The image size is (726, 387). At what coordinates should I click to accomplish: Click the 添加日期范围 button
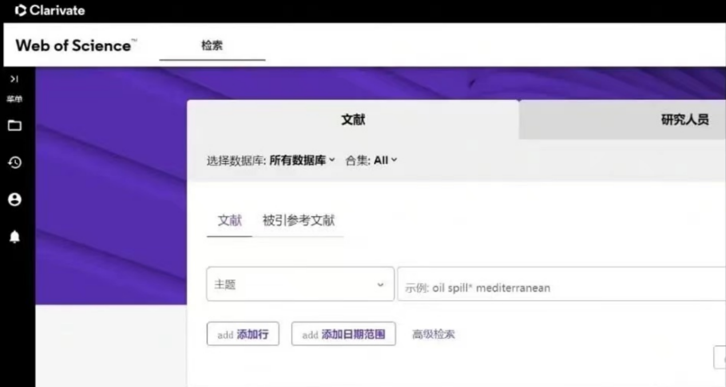coord(343,334)
